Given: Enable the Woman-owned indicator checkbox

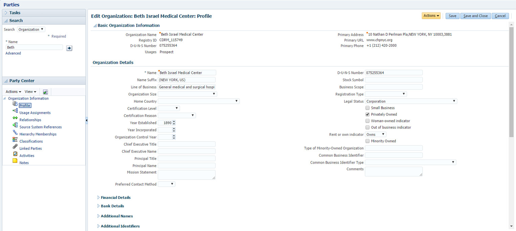Looking at the screenshot, I should point(367,121).
